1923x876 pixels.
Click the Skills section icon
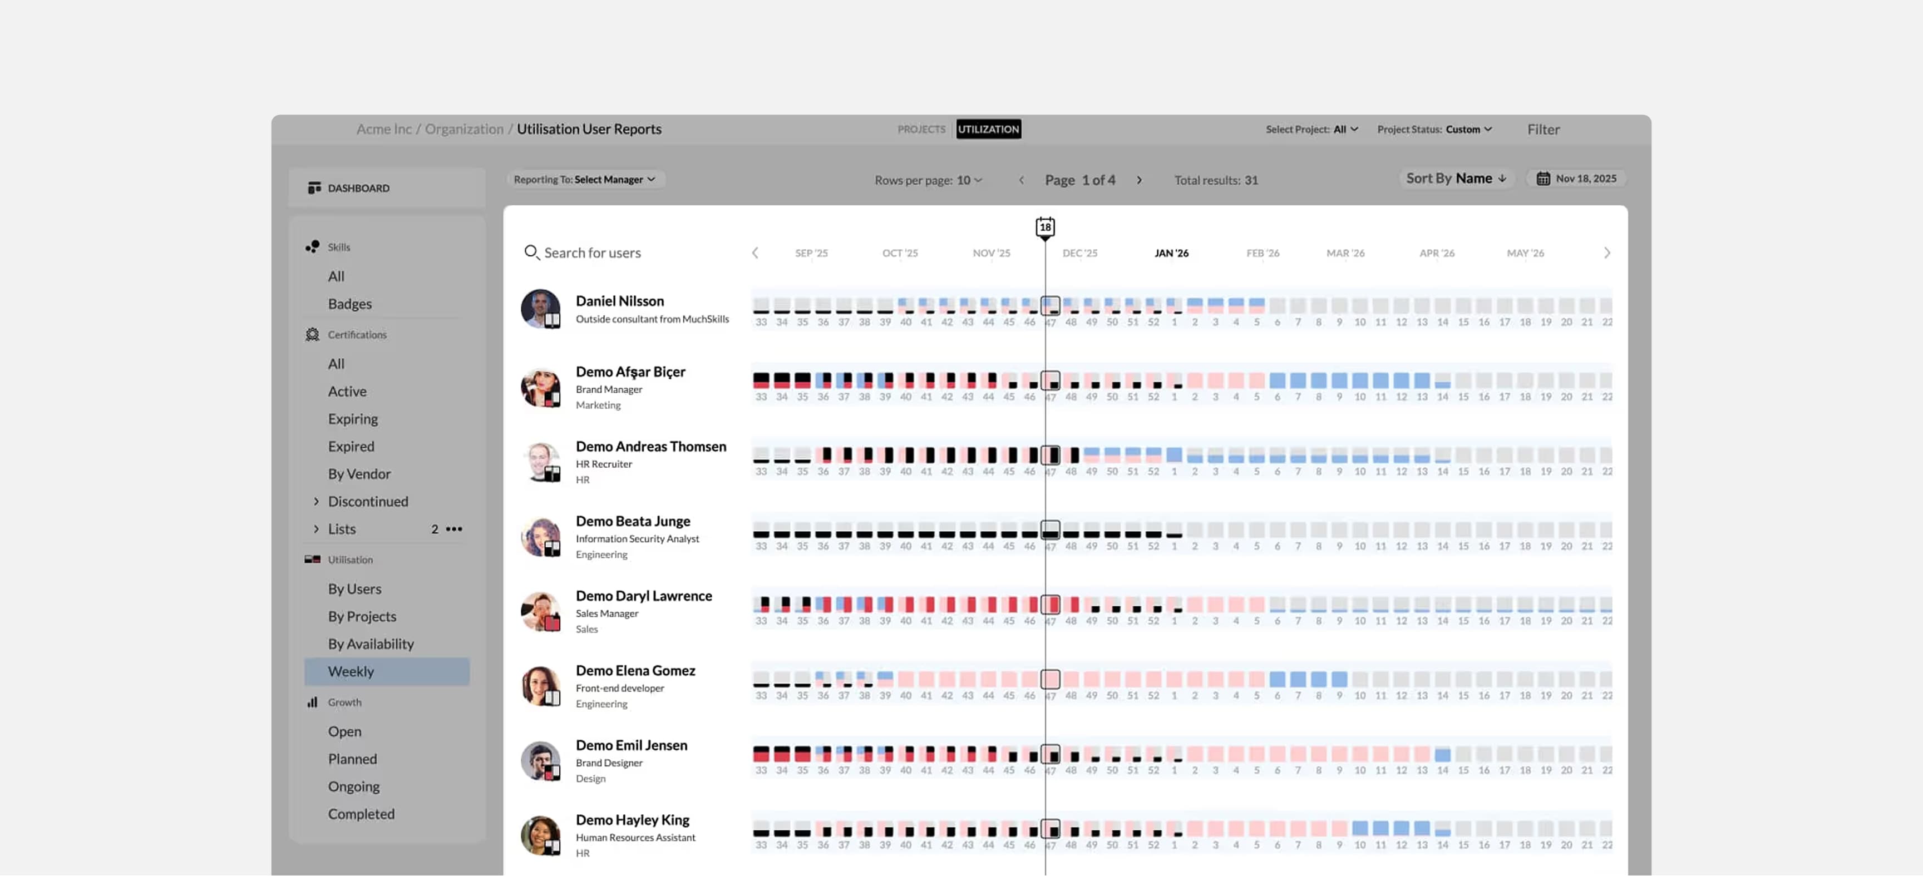pyautogui.click(x=312, y=247)
